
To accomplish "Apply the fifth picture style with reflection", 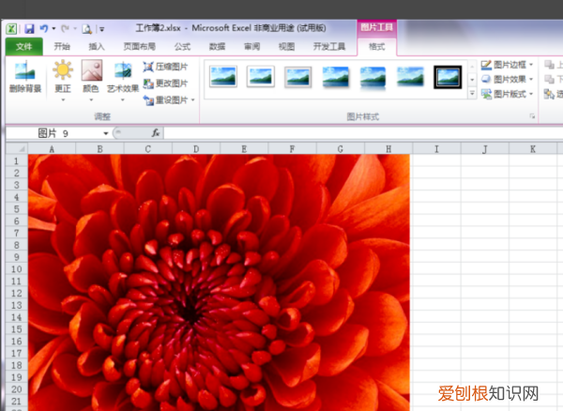I will pos(373,78).
